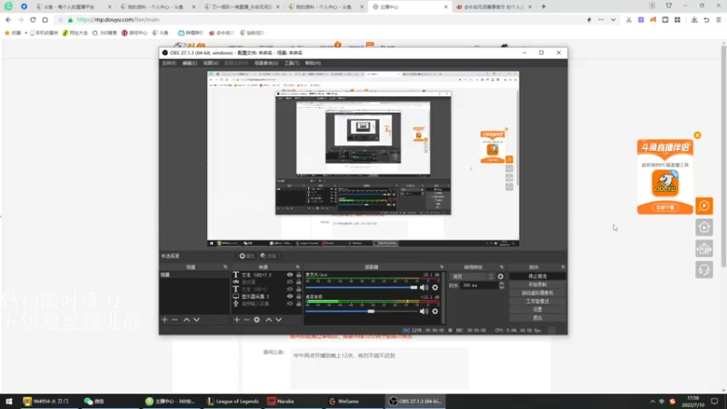Add a new scene with the Scenes plus icon
This screenshot has height=409, width=727.
tap(164, 320)
